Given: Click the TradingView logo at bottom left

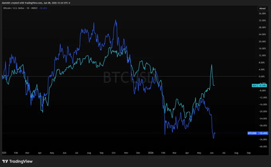Looking at the screenshot, I should tap(17, 161).
